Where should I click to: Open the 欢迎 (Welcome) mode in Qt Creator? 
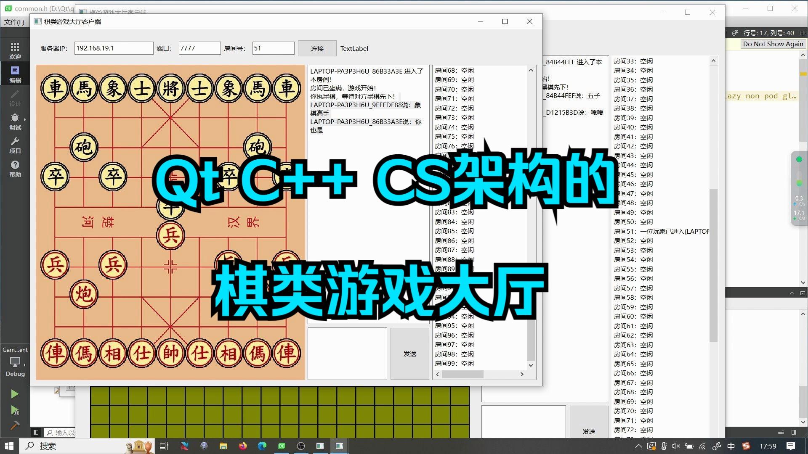(15, 50)
